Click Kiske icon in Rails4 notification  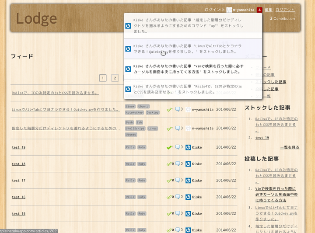pos(128,89)
